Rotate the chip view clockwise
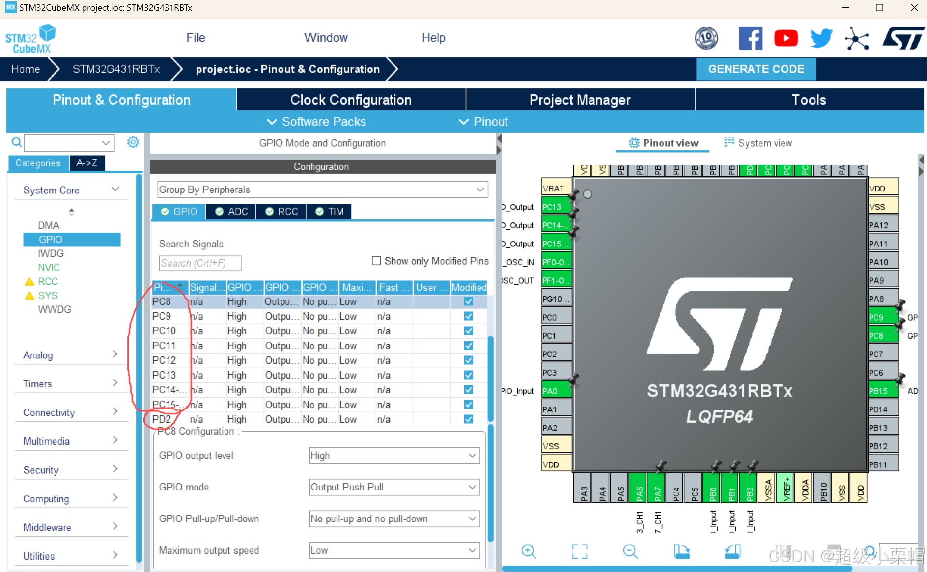Viewport: 927px width, 572px height. (x=681, y=551)
